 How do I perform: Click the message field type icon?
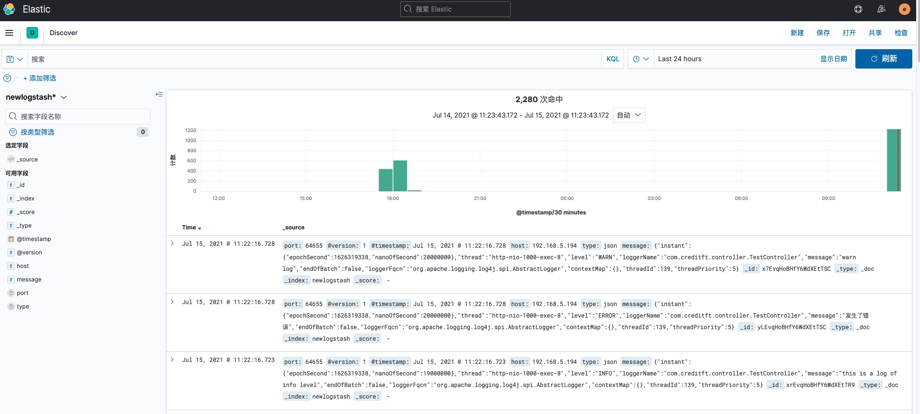[x=11, y=280]
